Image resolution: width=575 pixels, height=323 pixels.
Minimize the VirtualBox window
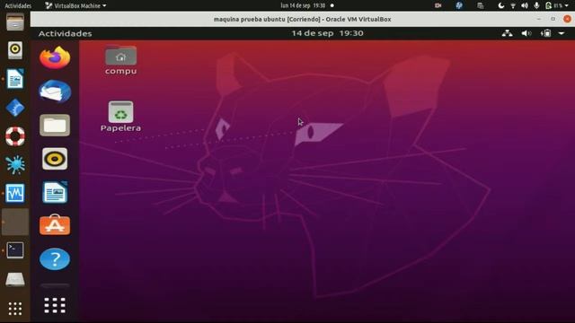[539, 19]
